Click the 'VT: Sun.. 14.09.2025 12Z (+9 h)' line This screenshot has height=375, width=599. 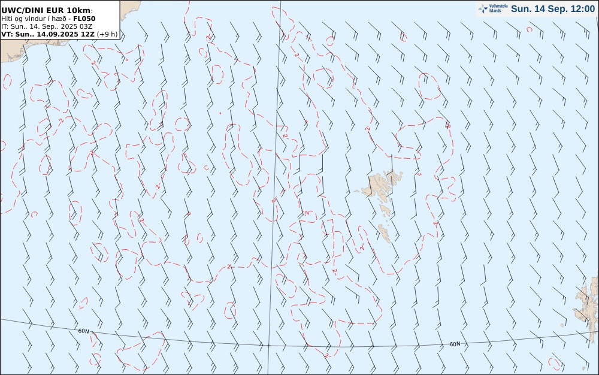pos(59,34)
